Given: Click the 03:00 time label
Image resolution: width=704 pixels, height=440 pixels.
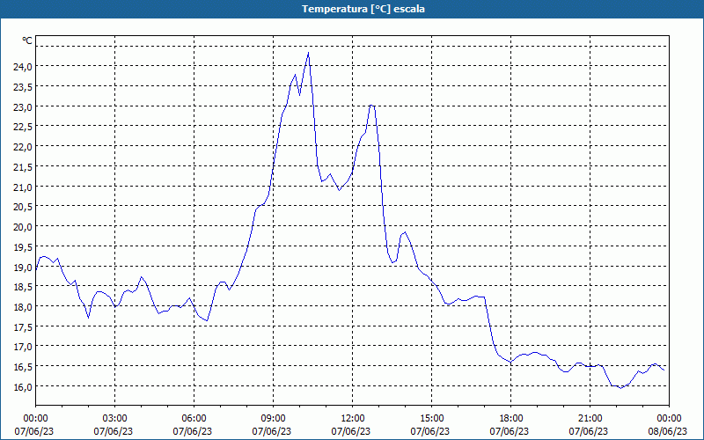Looking at the screenshot, I should point(115,419).
